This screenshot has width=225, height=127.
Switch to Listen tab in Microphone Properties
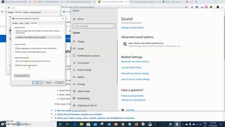21,23
